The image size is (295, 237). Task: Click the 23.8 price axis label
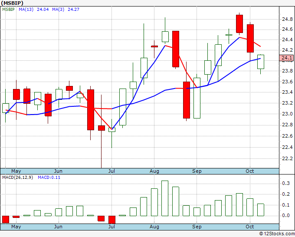click(287, 71)
